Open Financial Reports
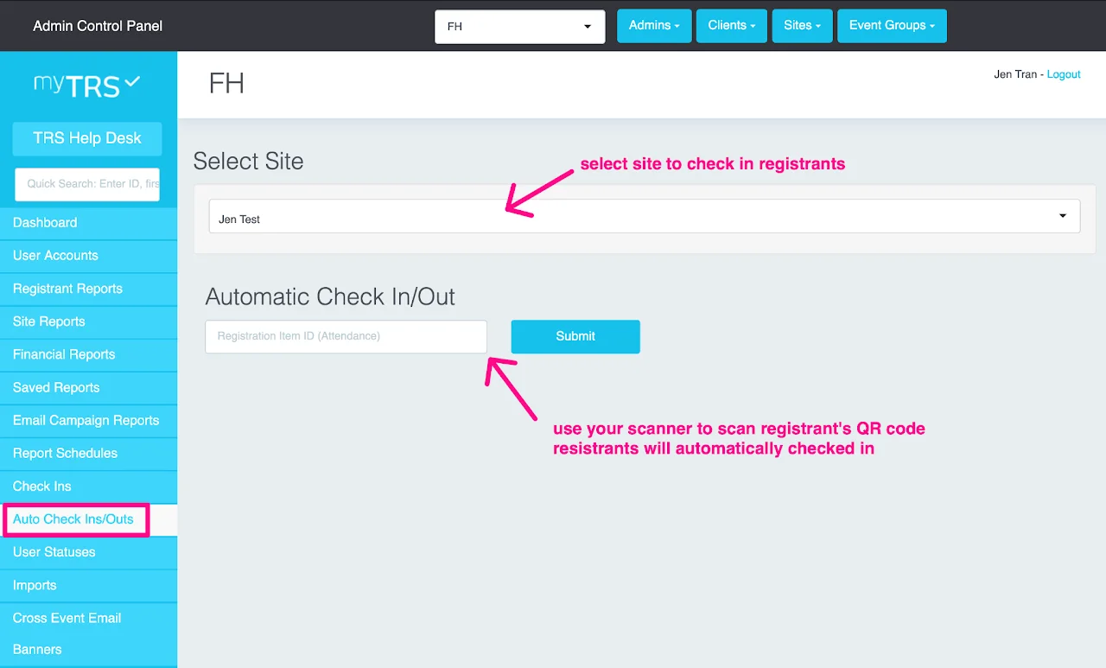 coord(64,354)
